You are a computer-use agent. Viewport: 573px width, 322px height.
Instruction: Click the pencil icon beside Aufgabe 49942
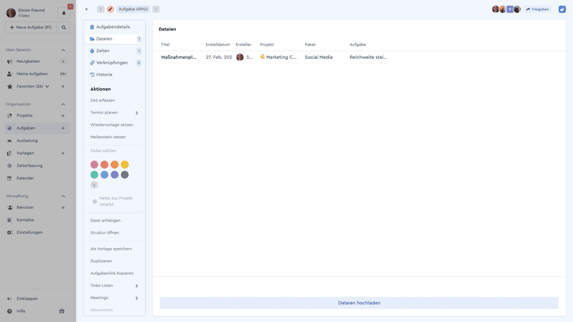(110, 9)
